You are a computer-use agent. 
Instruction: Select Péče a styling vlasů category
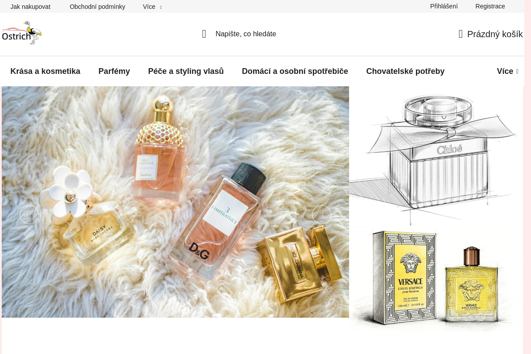pos(186,71)
